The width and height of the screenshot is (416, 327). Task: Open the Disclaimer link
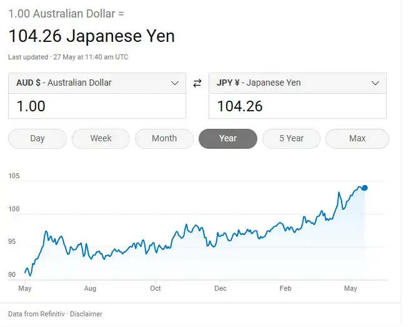click(86, 314)
